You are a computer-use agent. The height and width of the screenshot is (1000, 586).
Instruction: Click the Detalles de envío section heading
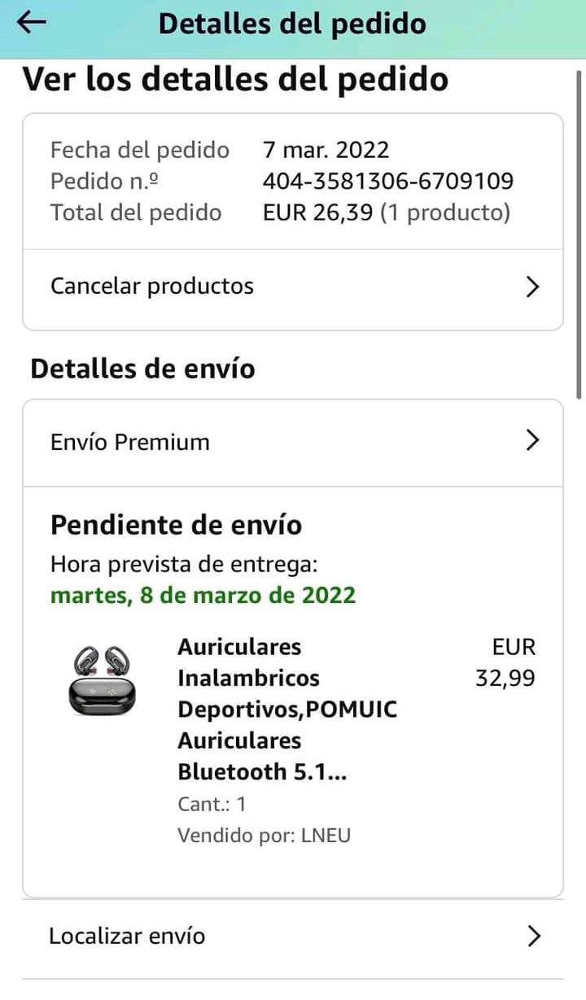coord(142,369)
